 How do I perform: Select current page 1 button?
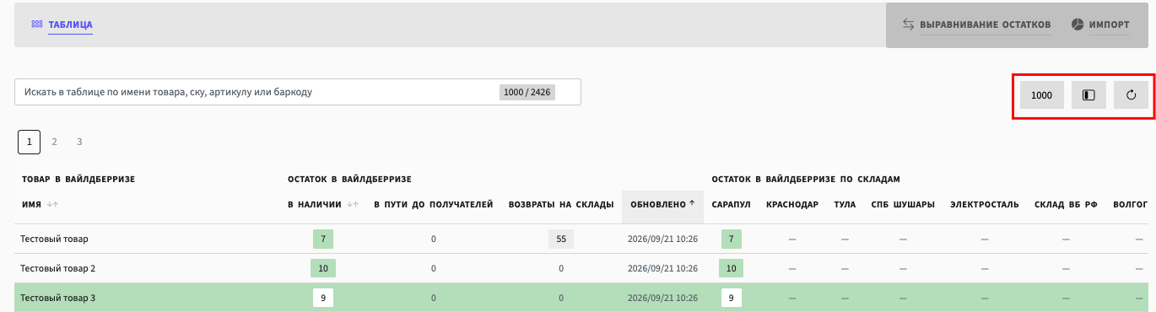coord(29,142)
